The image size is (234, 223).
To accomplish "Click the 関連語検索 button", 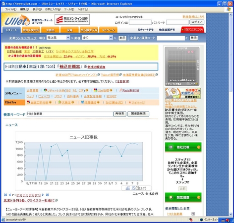I will 138,113.
